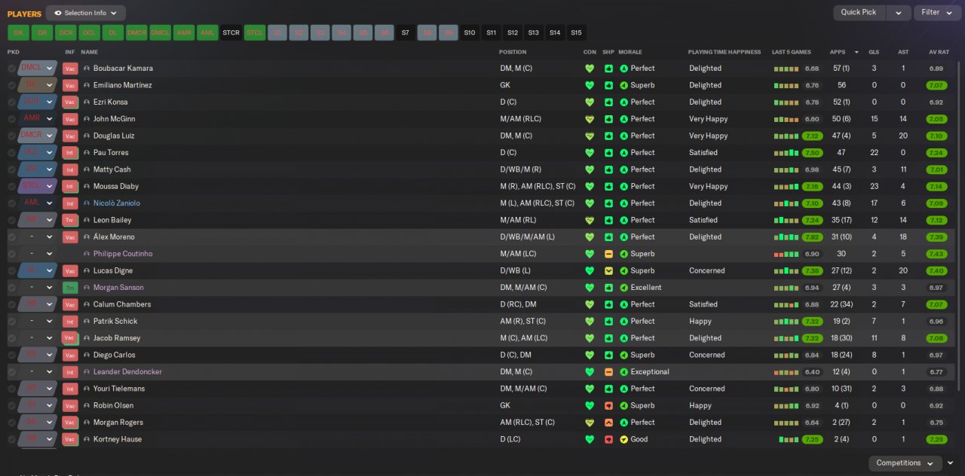Click John McGinn's condition heart icon
This screenshot has width=965, height=476.
(x=590, y=119)
